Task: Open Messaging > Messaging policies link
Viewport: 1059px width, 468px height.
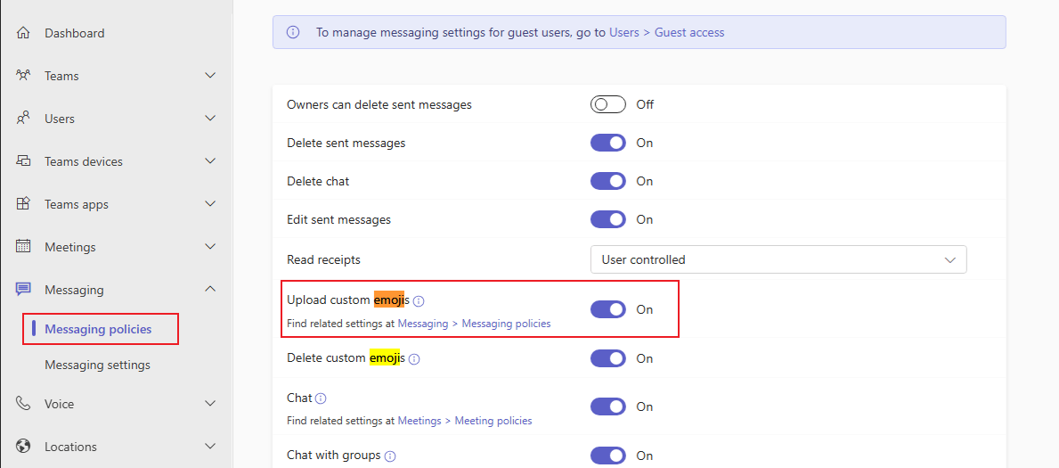Action: pyautogui.click(x=474, y=324)
